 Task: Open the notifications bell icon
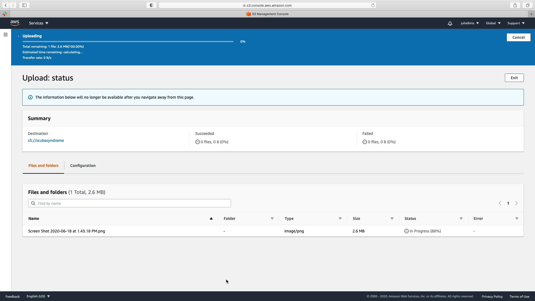450,23
